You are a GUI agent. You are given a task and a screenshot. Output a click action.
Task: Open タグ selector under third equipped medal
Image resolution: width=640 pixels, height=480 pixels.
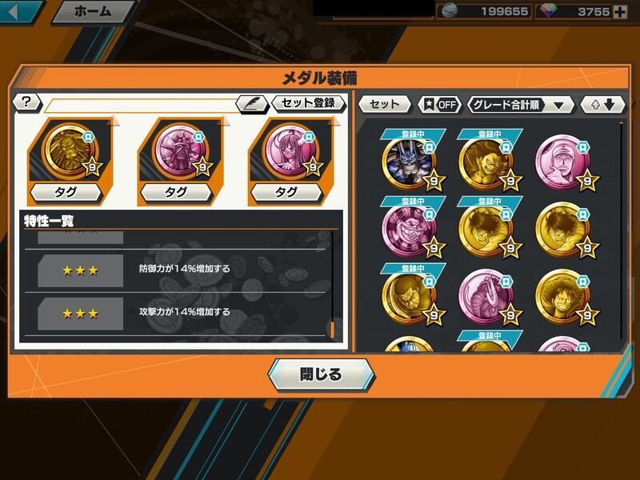286,192
